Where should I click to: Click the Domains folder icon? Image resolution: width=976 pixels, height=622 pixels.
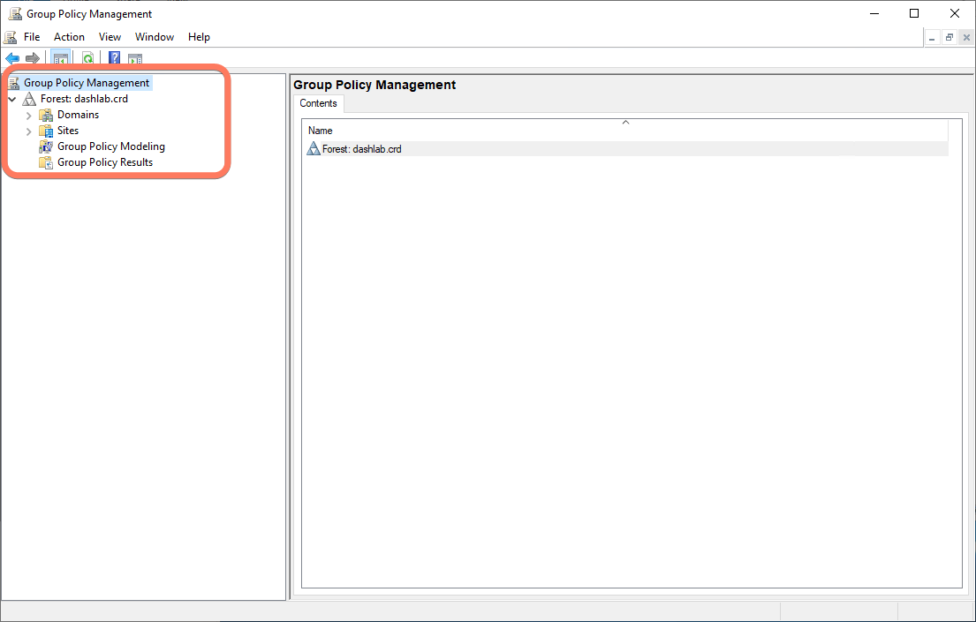46,115
